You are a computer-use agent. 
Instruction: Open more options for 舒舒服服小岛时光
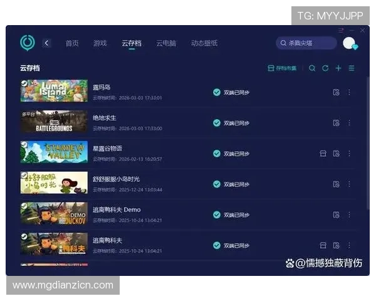coord(349,184)
